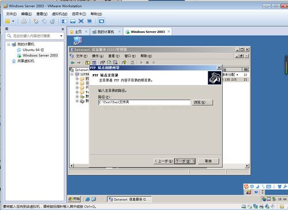Expand the last node in the IIS tree
Viewport: 288px width, 210px height.
tap(77, 101)
